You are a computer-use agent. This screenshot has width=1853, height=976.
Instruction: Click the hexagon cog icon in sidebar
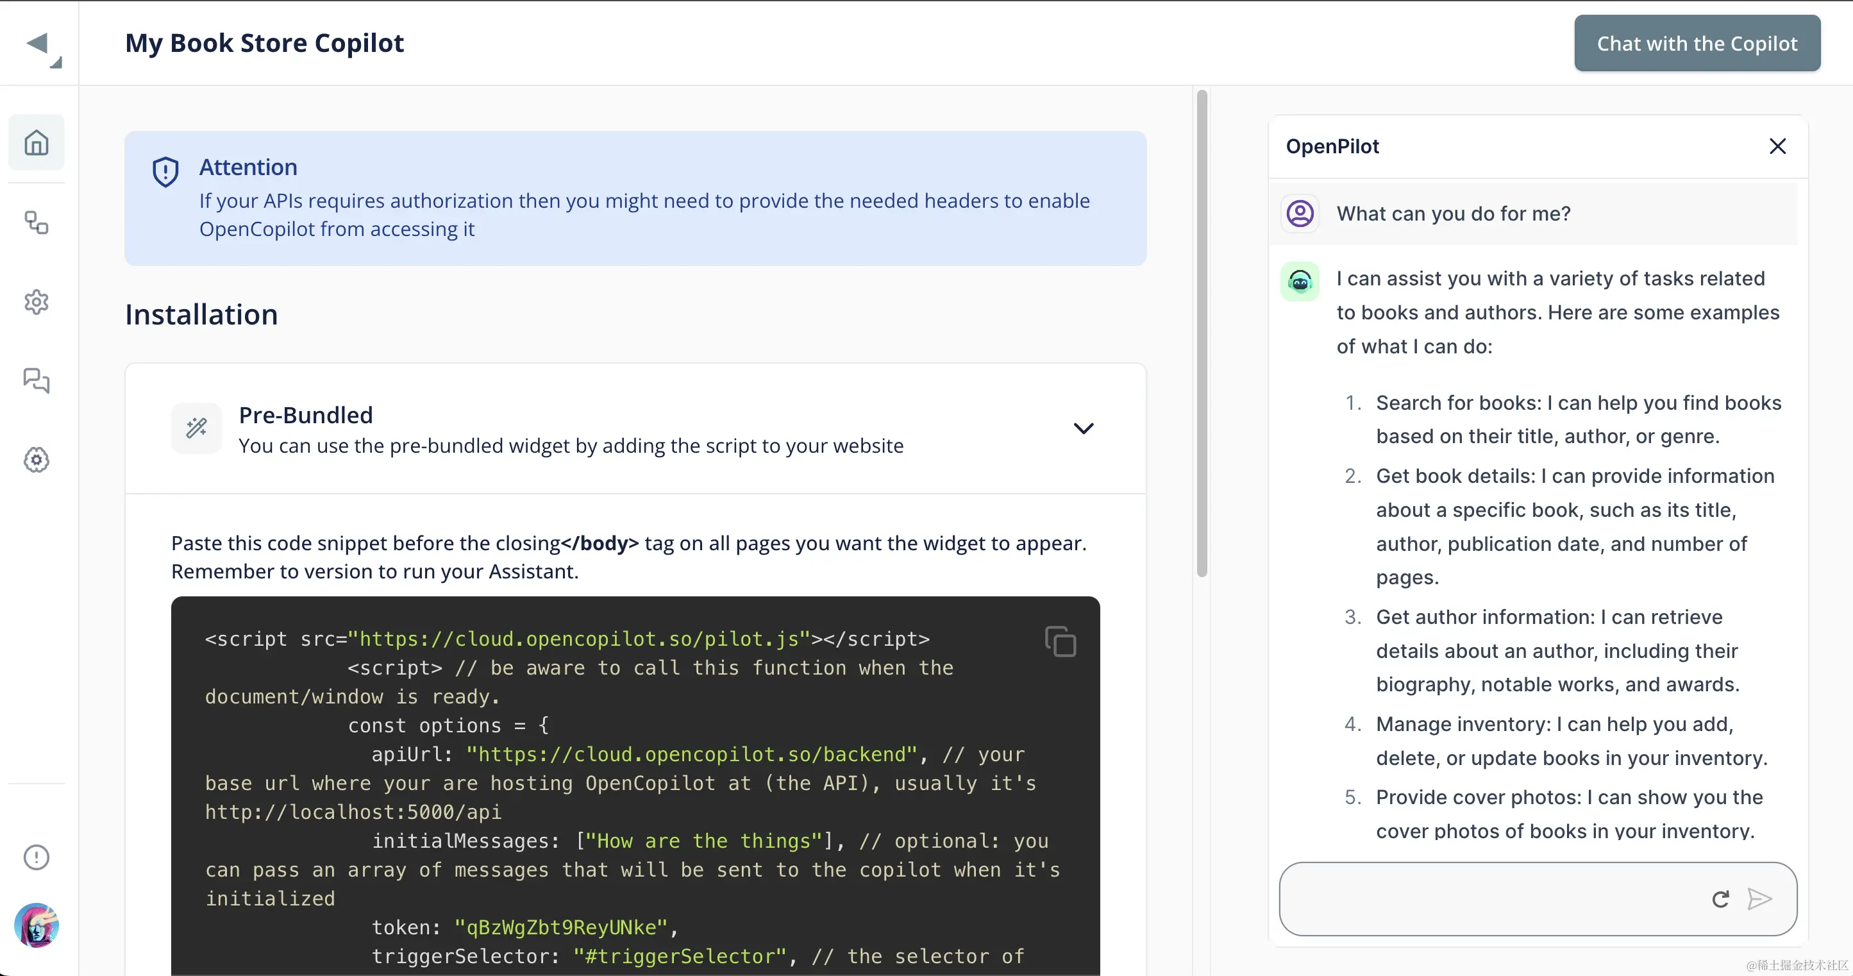[x=36, y=460]
